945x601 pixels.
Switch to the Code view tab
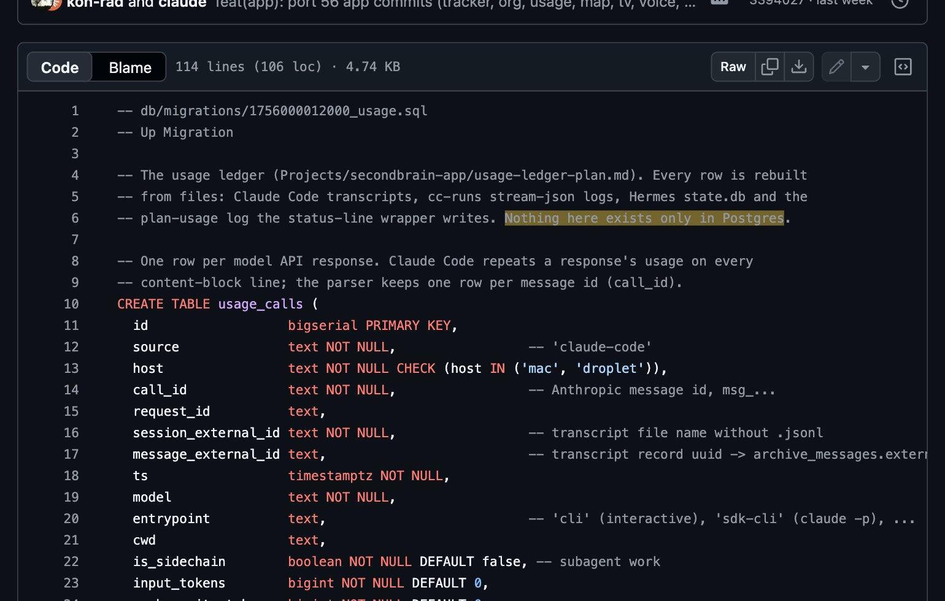(60, 67)
